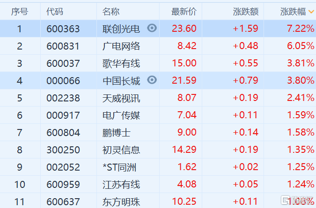Select the price 23.60

click(184, 29)
